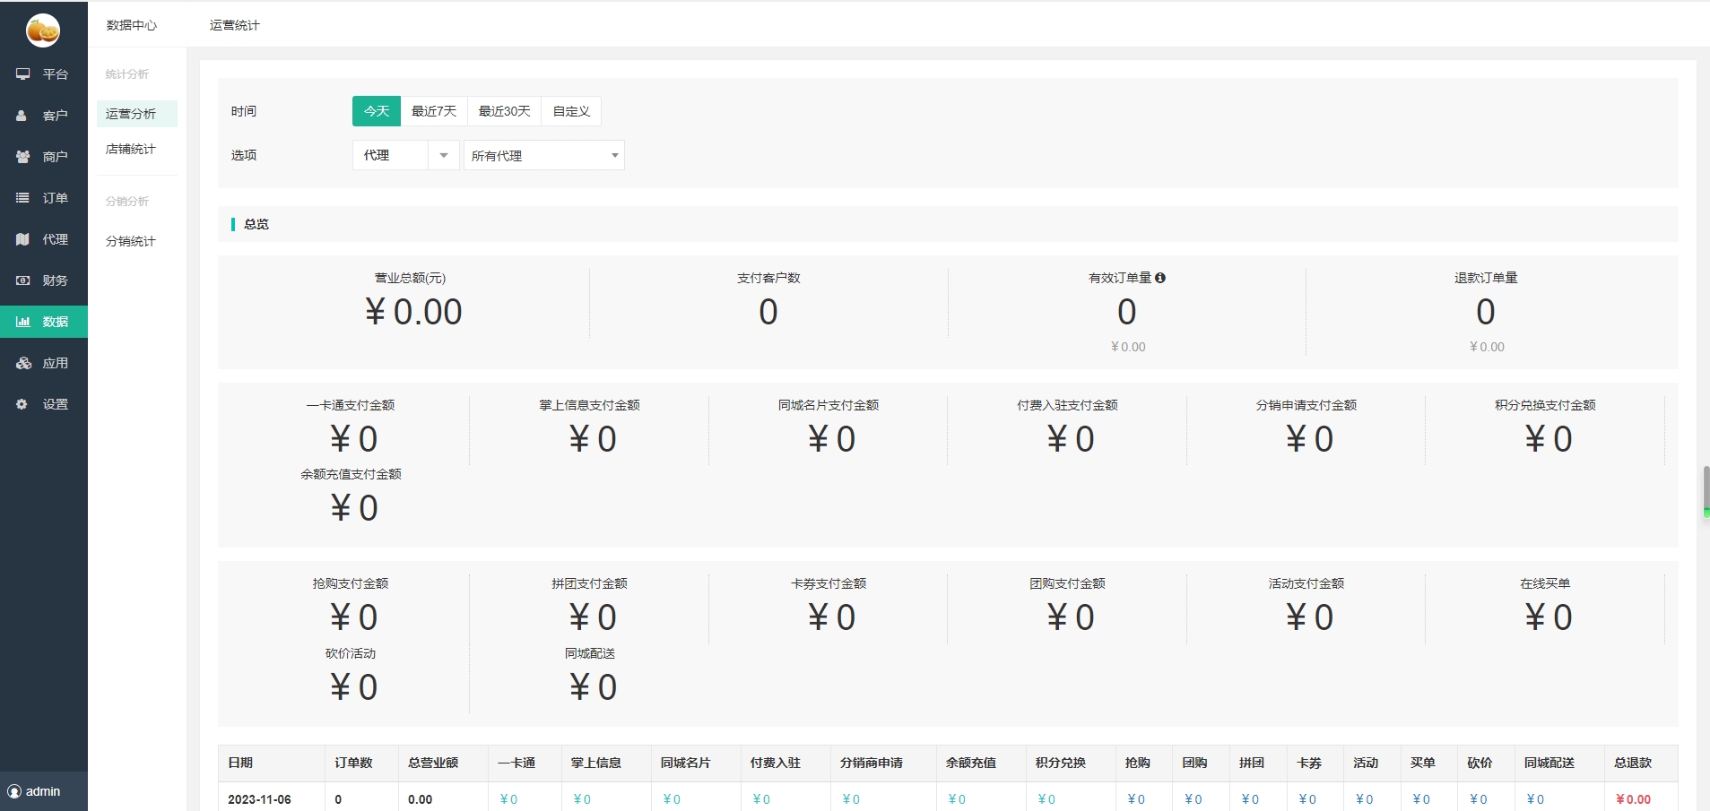Click the 商户 group icon
1710x811 pixels.
[x=23, y=157]
